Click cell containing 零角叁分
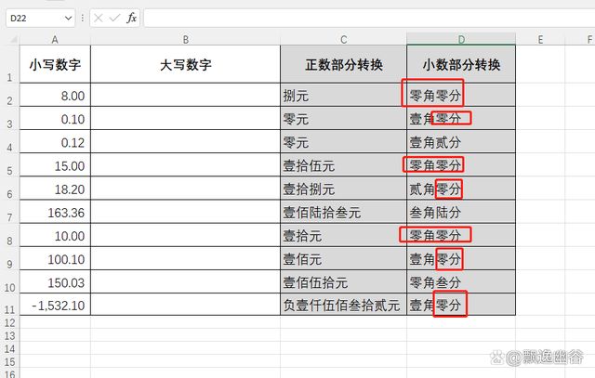The width and height of the screenshot is (595, 378). [x=461, y=282]
